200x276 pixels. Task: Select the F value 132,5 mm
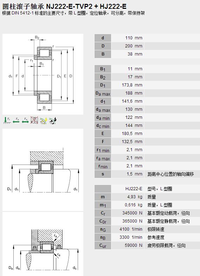tap(132, 142)
